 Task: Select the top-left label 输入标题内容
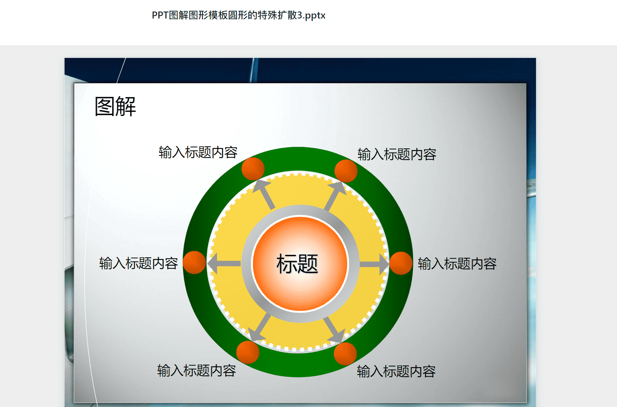[x=198, y=152]
